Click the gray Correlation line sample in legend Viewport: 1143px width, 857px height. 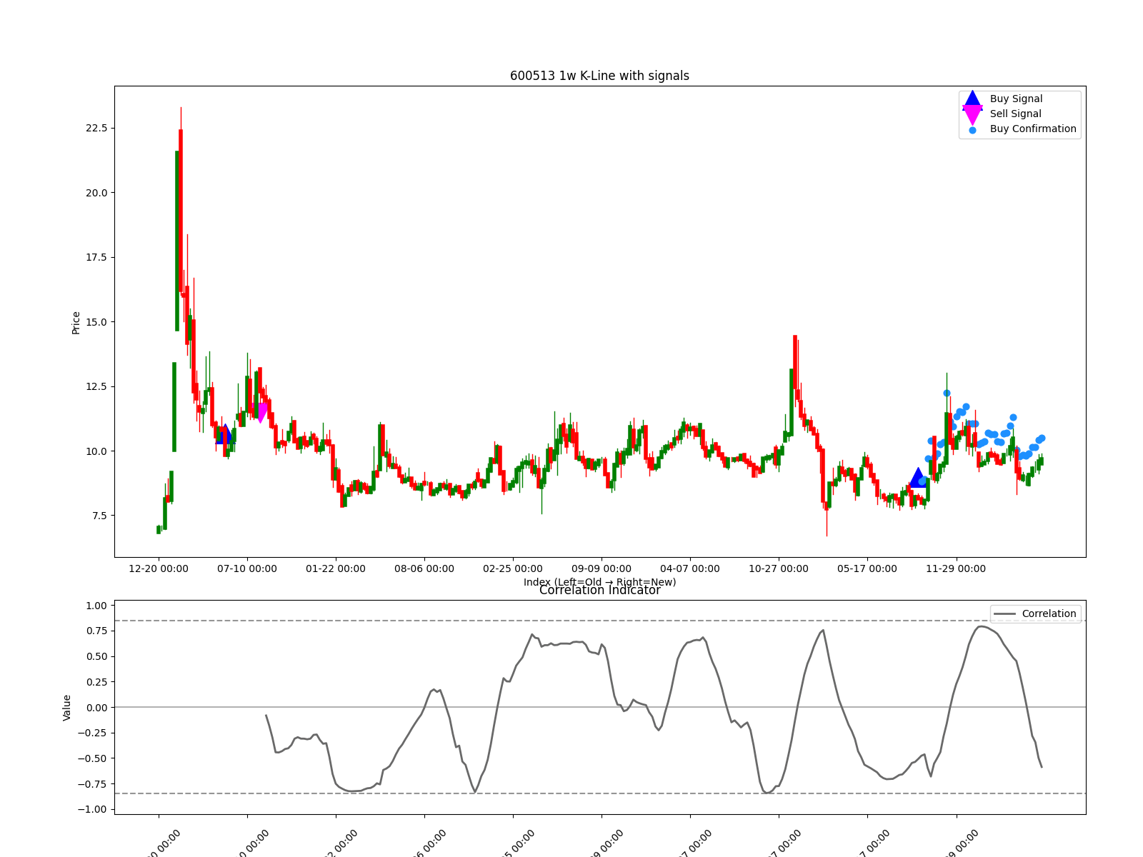[1004, 614]
